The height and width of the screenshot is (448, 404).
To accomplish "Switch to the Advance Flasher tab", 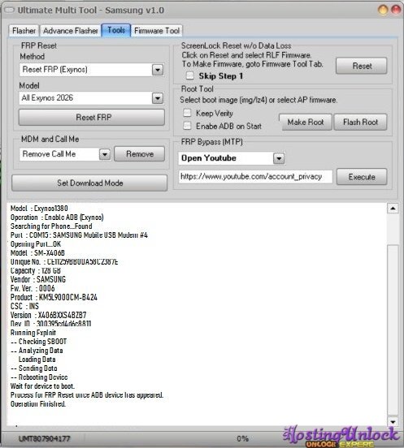I will 71,30.
